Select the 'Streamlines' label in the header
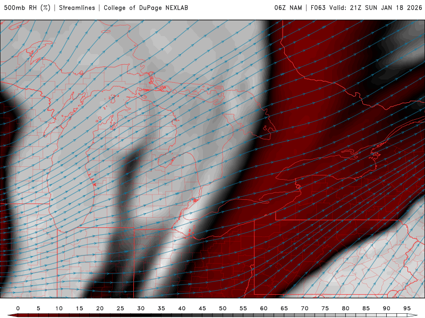Viewport: 425px width, 318px height. tap(77, 8)
